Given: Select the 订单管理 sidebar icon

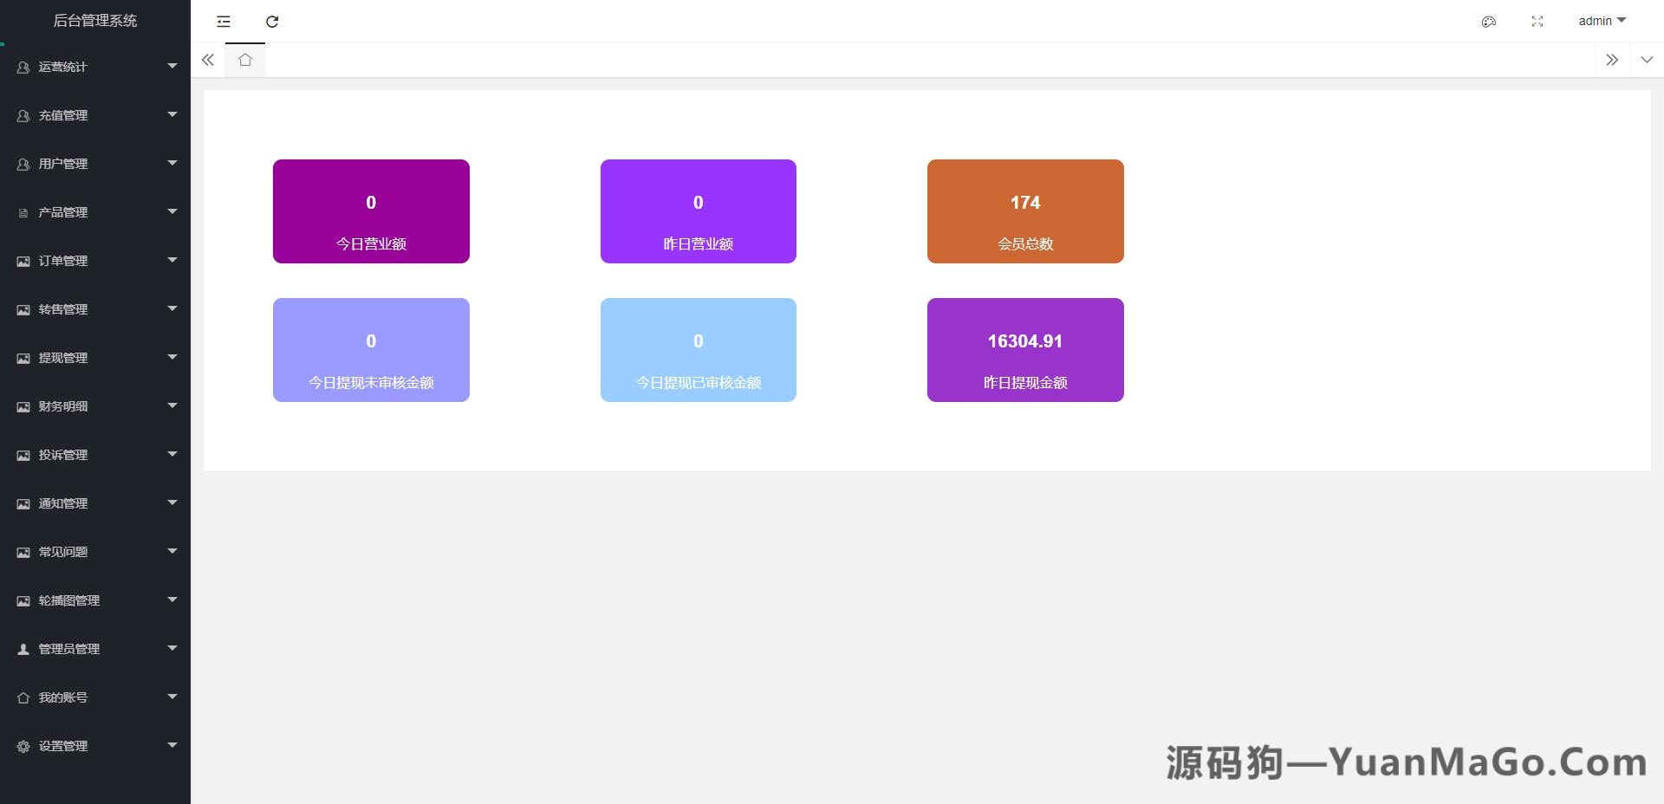Looking at the screenshot, I should (x=21, y=260).
